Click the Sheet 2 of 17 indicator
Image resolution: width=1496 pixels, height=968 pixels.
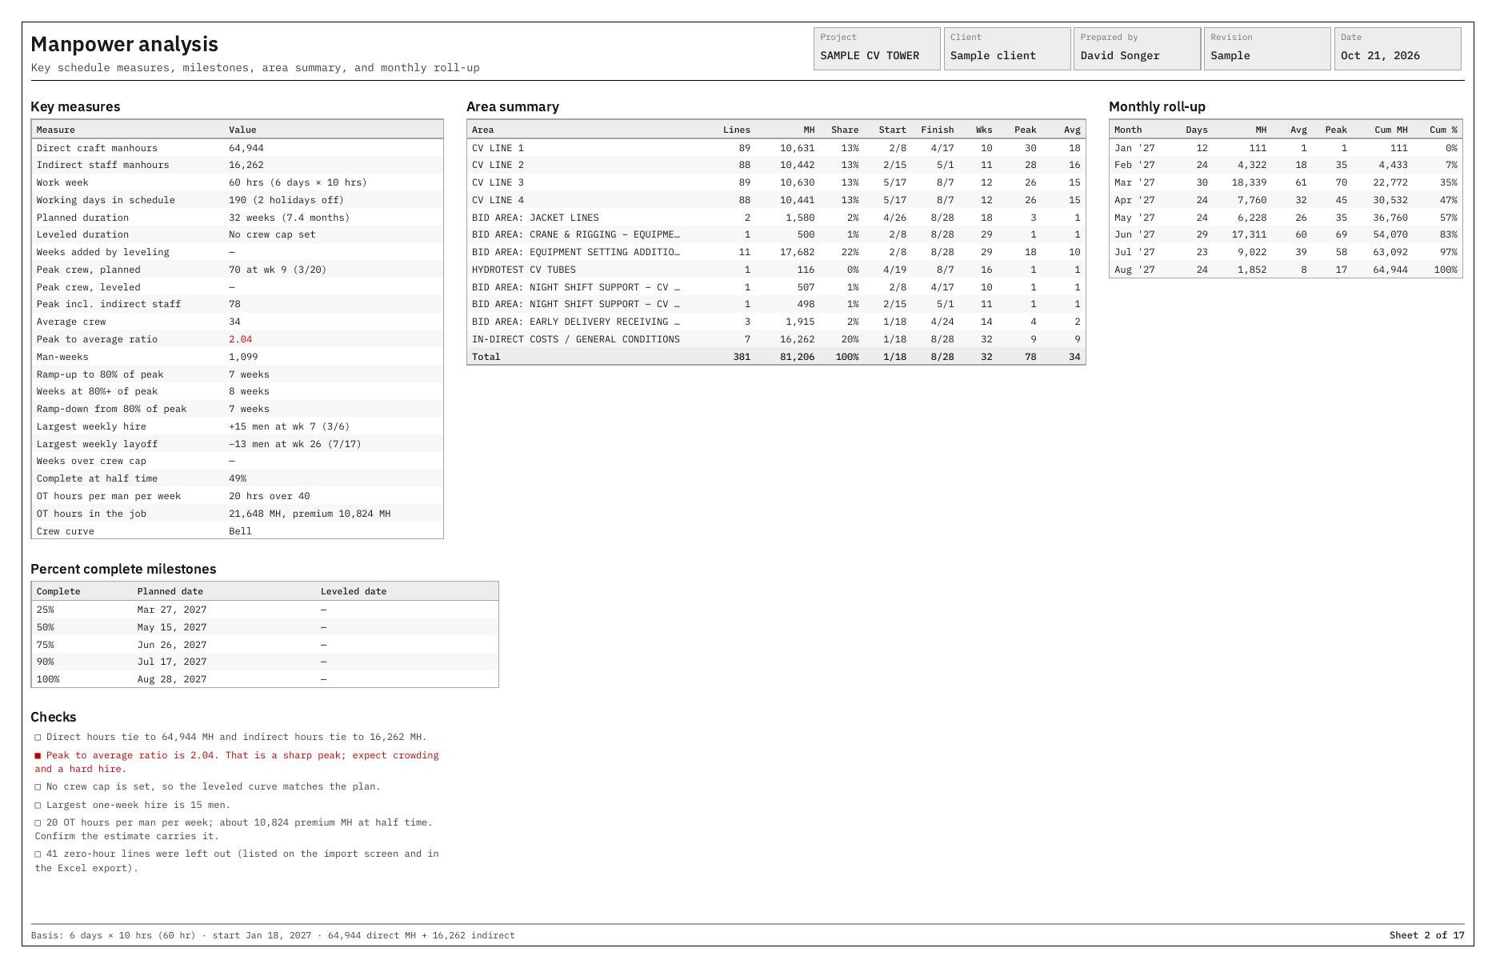pyautogui.click(x=1427, y=935)
